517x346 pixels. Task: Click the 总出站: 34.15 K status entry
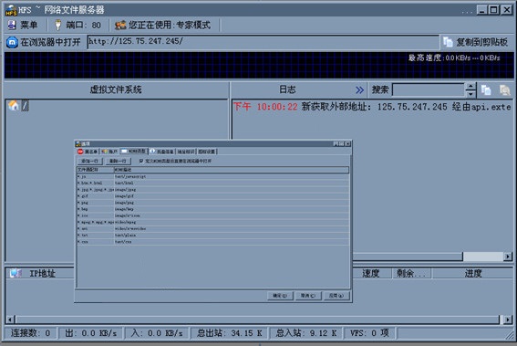(x=230, y=333)
